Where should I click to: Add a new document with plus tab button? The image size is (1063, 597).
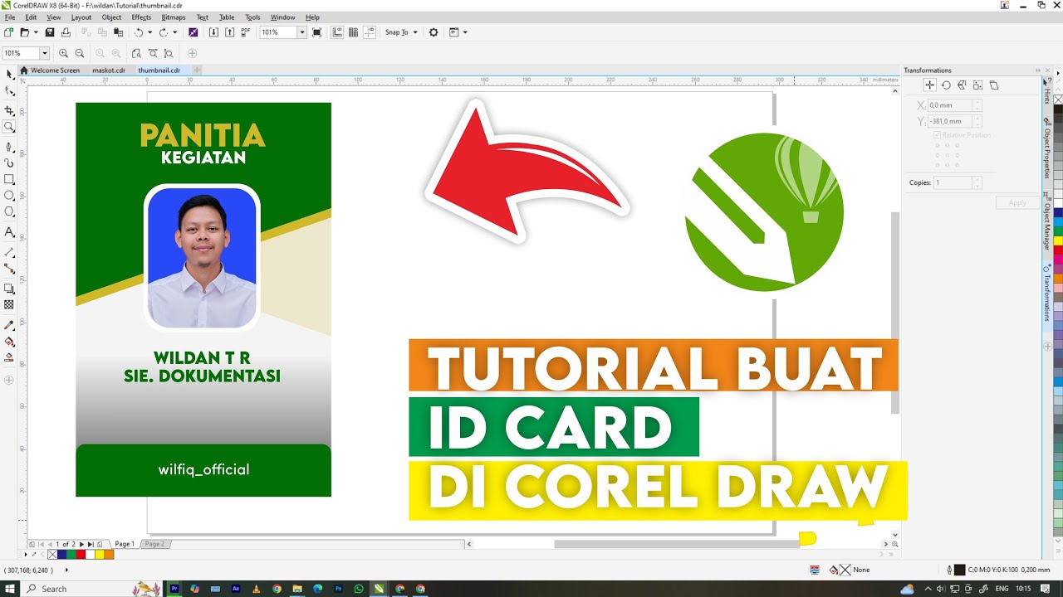pyautogui.click(x=197, y=70)
